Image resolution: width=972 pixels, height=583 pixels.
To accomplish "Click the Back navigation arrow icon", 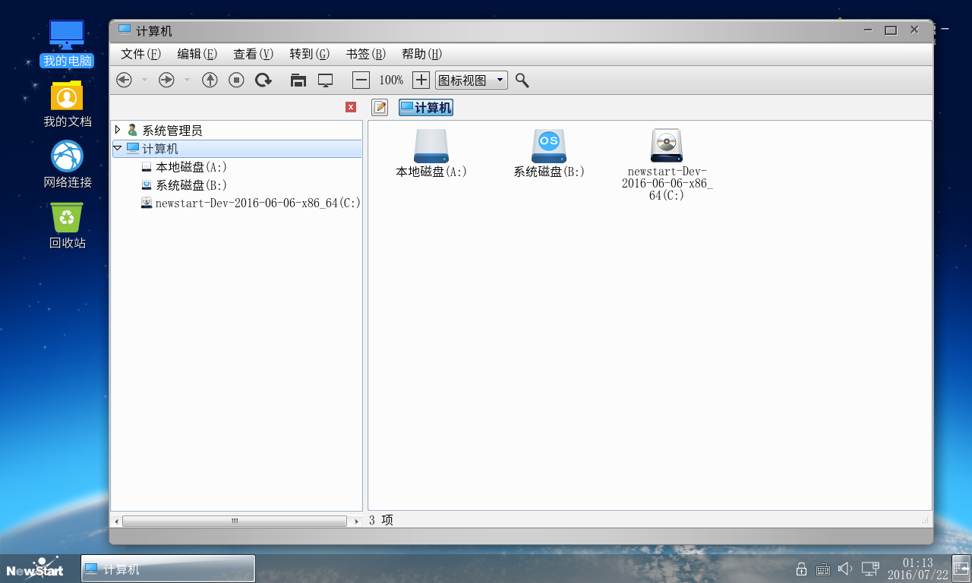I will [x=124, y=80].
